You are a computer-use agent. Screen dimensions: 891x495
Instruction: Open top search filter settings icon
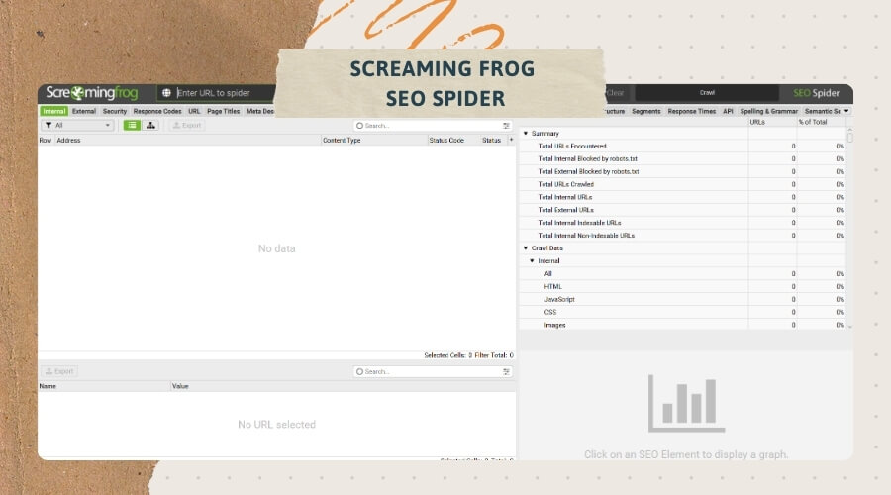506,126
